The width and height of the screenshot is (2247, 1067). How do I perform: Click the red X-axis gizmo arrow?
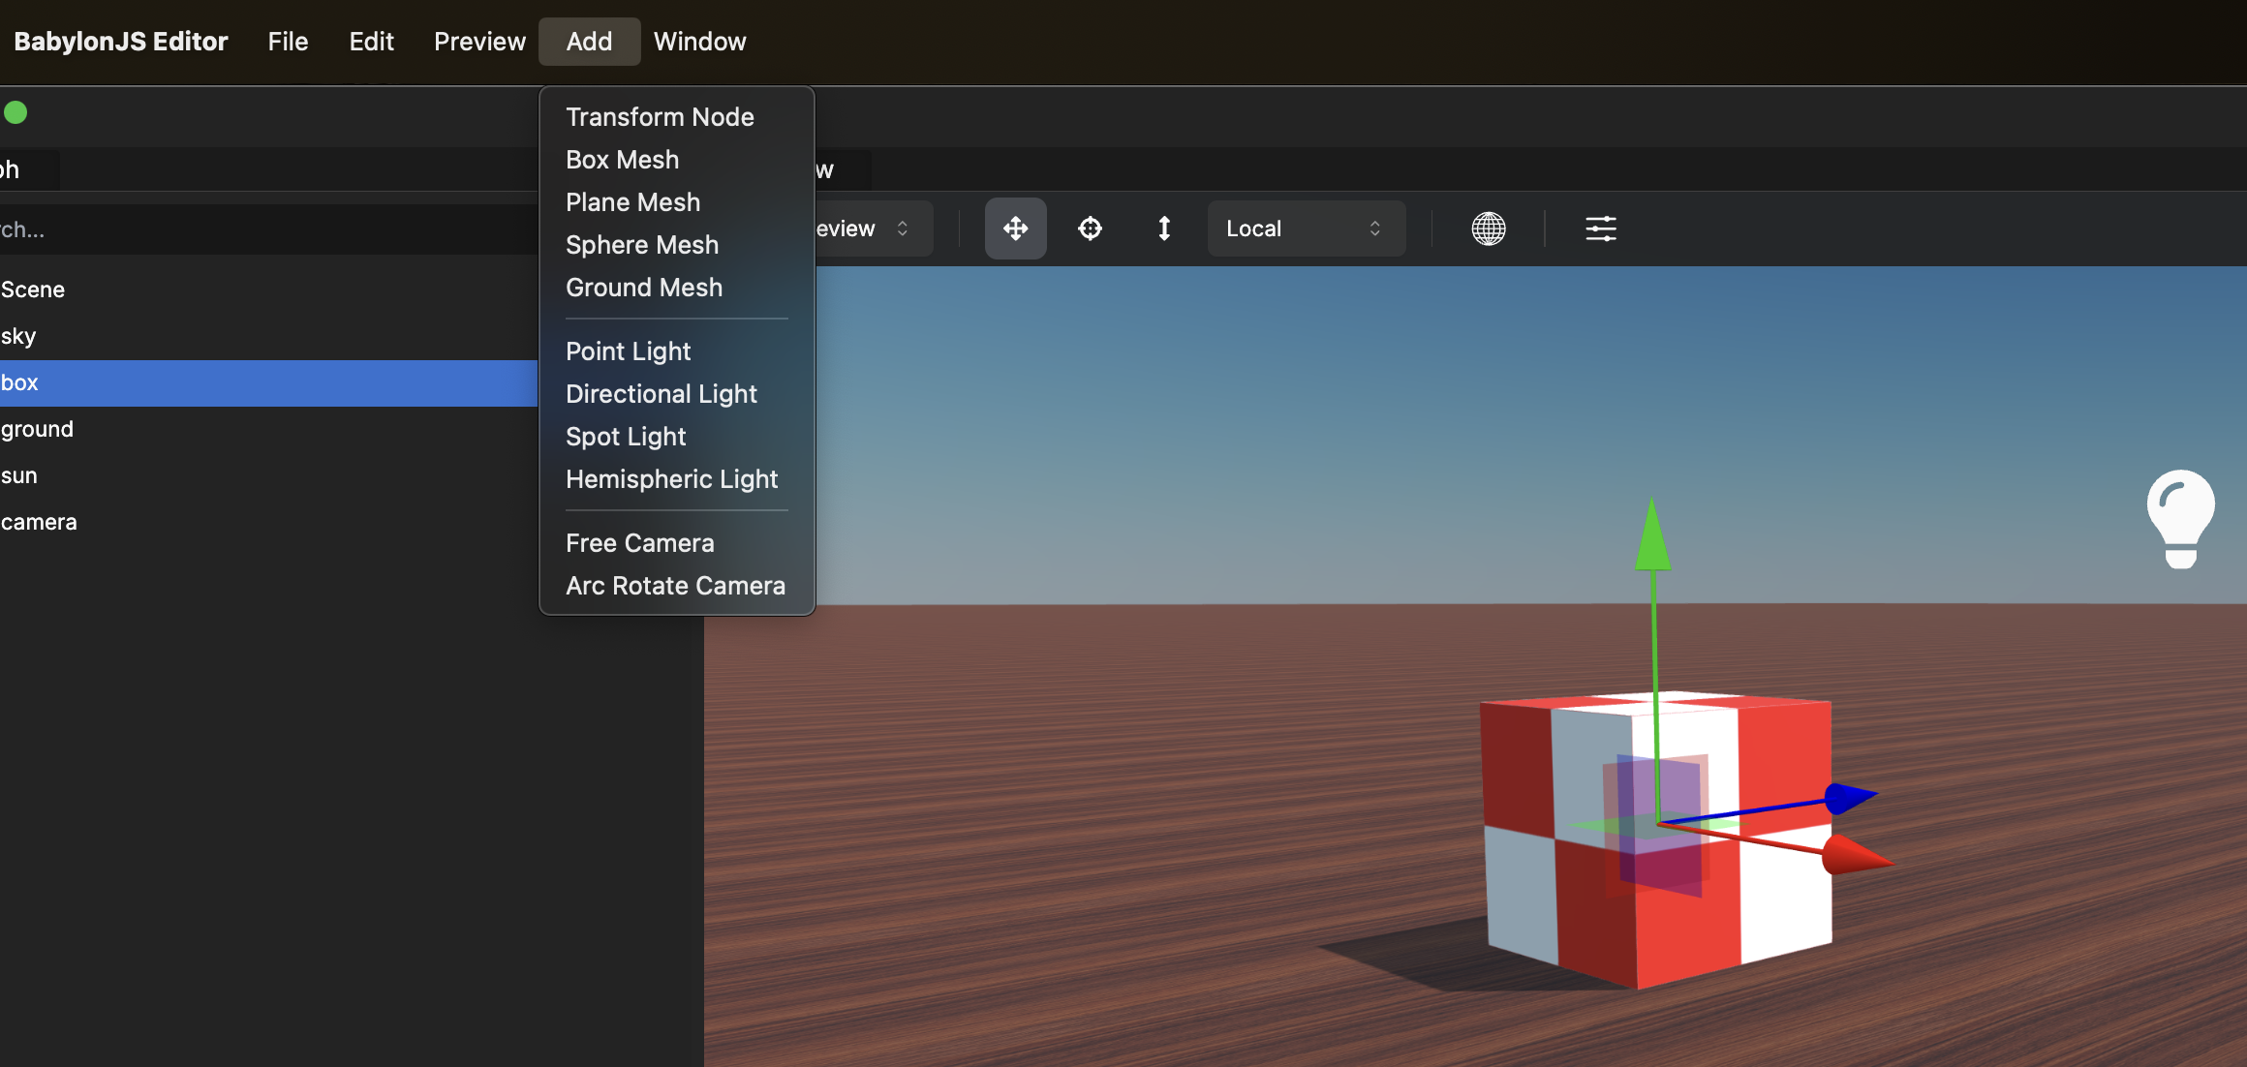[x=1856, y=855]
